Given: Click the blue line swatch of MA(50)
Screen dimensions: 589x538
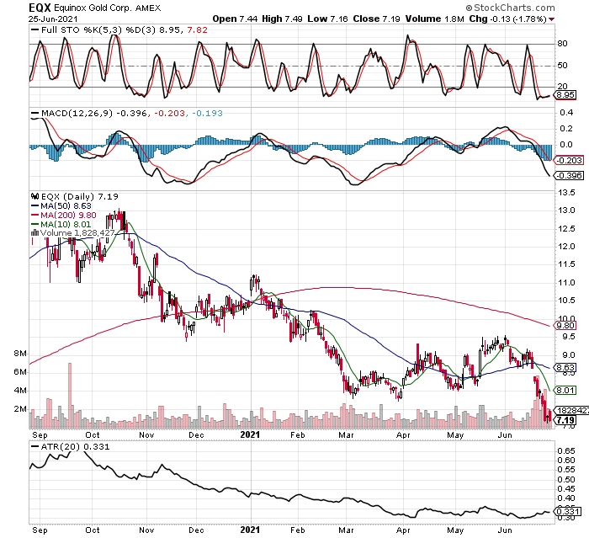Looking at the screenshot, I should [35, 205].
